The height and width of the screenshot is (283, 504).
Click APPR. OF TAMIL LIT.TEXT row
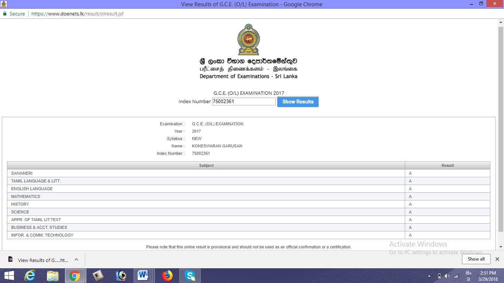pos(249,220)
